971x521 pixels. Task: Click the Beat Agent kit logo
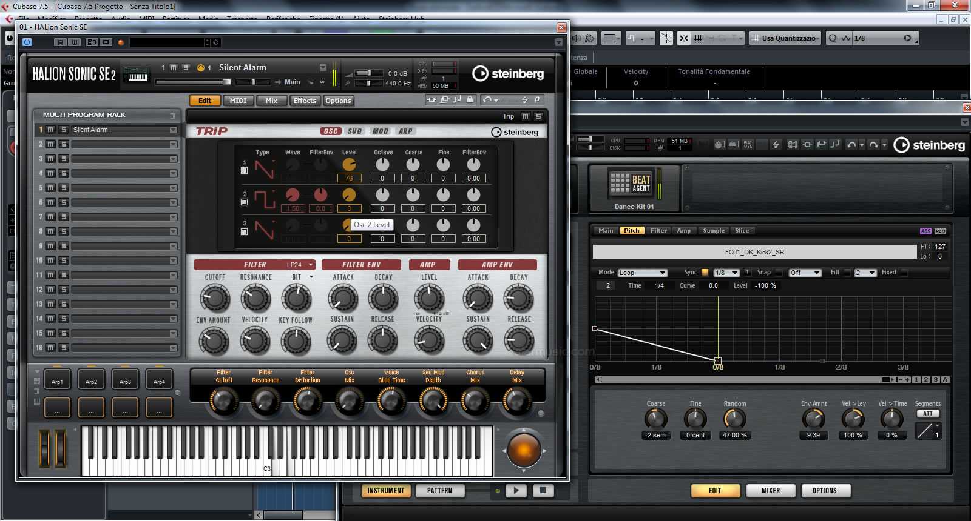[630, 184]
